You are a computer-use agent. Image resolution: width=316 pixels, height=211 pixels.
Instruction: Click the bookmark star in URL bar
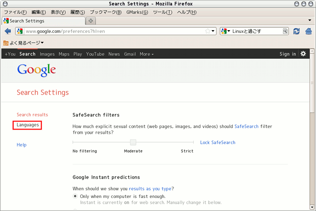pyautogui.click(x=208, y=31)
